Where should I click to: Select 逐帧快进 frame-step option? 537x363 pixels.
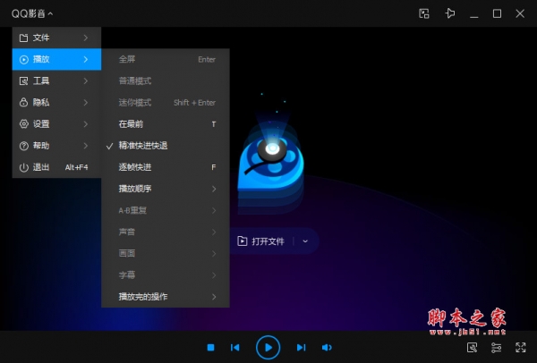point(166,167)
